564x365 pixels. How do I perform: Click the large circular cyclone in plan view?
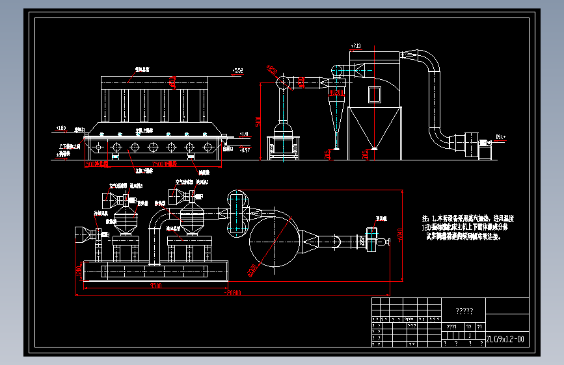275,242
